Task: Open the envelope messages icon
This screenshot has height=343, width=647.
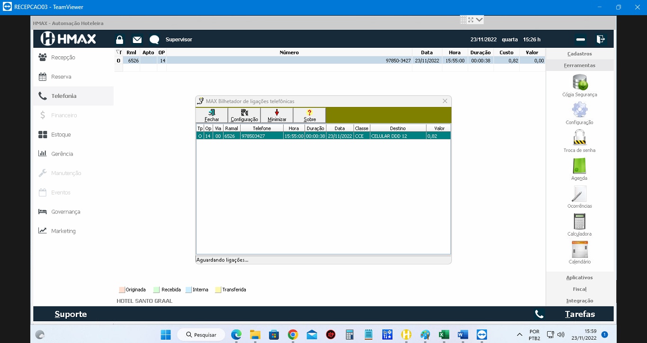Action: coord(137,40)
